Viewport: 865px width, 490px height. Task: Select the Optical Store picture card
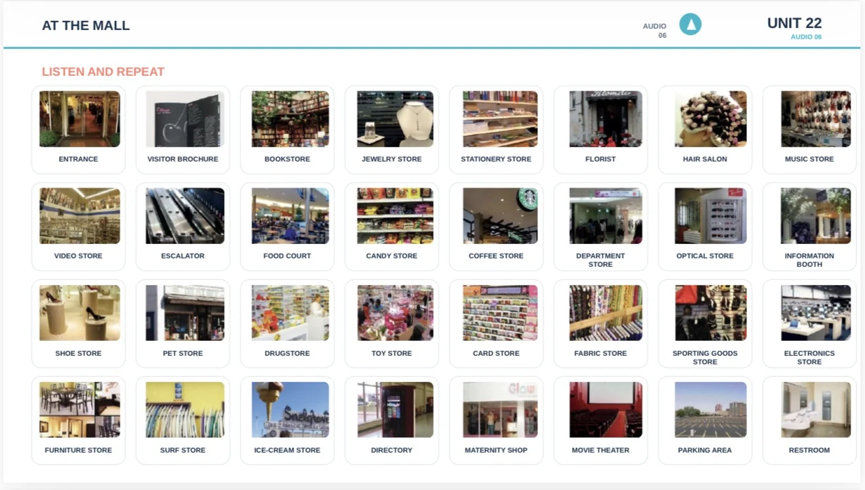705,226
